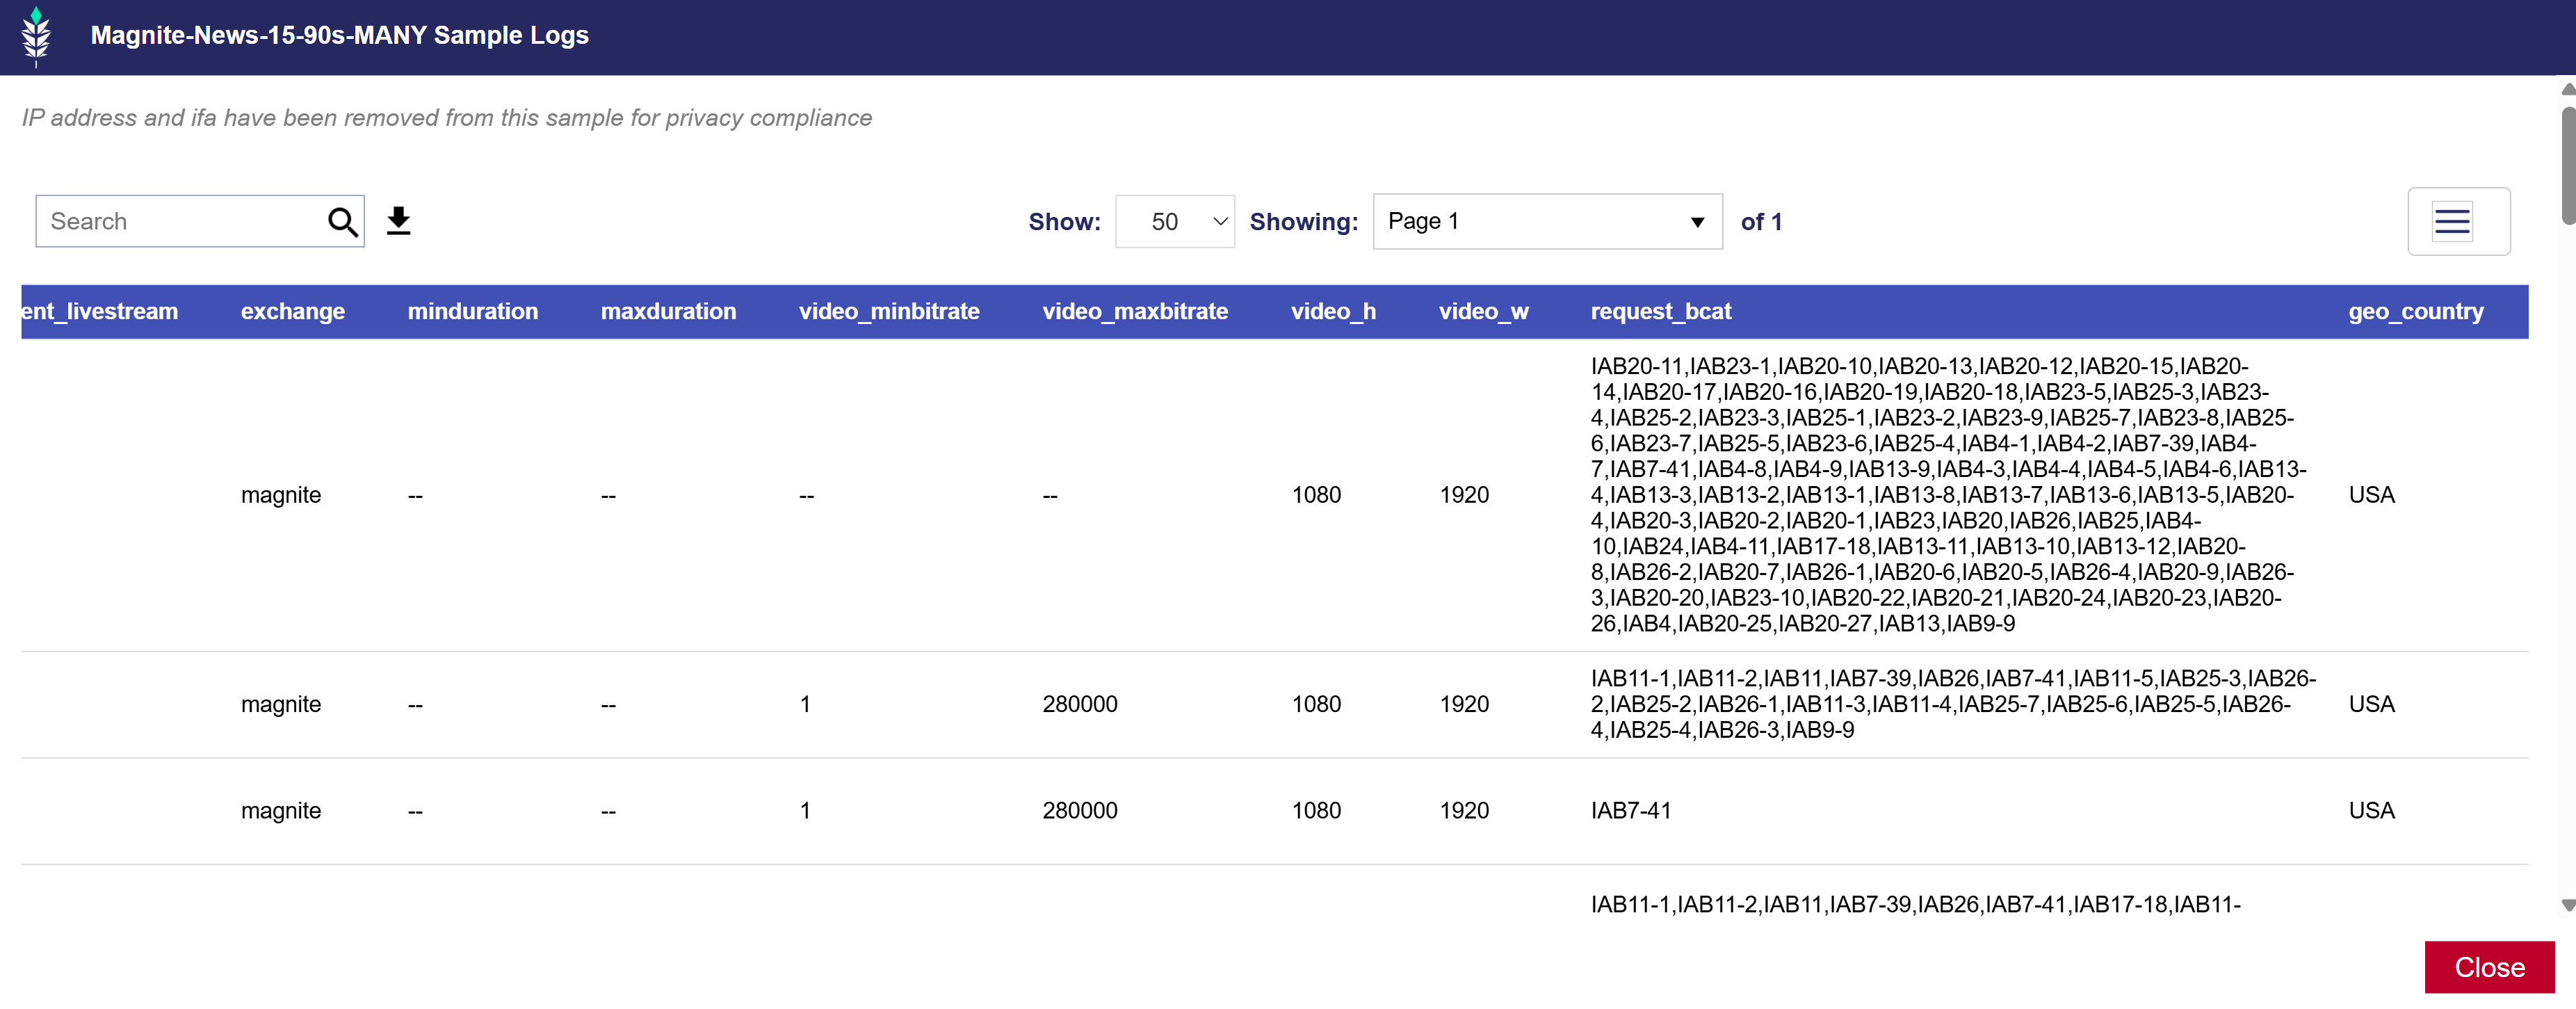
Task: Download sample logs via the download icon
Action: (399, 221)
